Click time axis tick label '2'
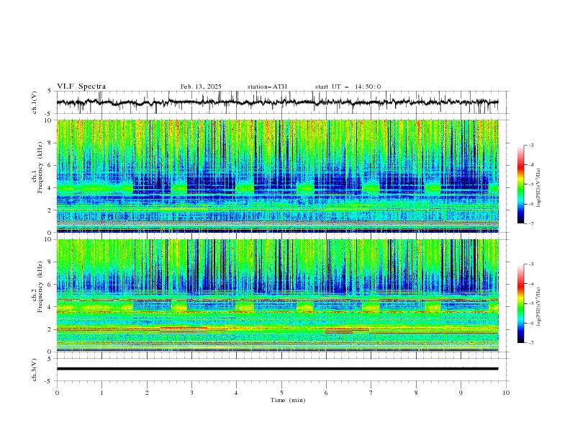The height and width of the screenshot is (441, 570). (147, 393)
